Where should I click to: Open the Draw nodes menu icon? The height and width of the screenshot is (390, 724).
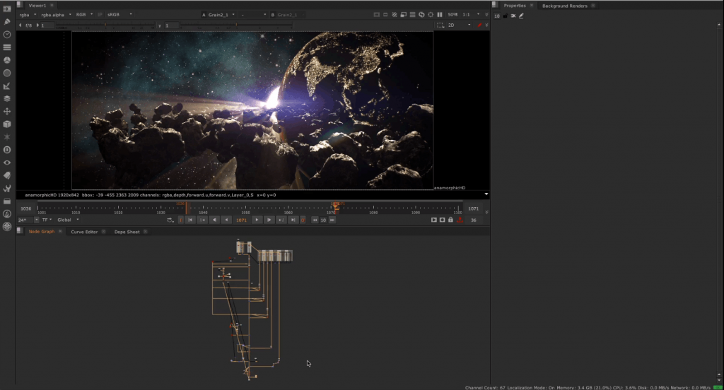tap(7, 21)
